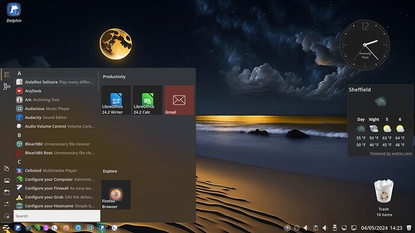
Task: Open LibreOffice 24.2 Writer tile
Action: point(116,100)
